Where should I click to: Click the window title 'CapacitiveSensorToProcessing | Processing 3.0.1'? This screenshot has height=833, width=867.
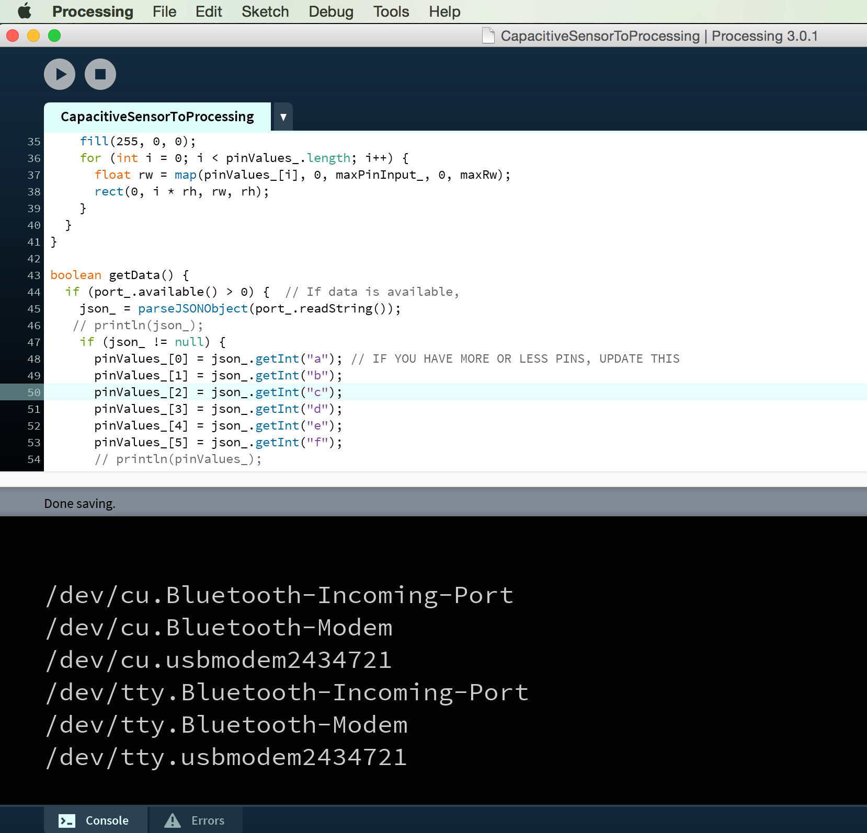(x=659, y=36)
